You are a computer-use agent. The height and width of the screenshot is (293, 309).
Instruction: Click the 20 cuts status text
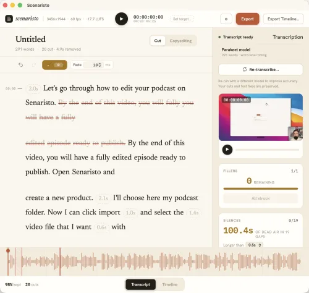(x=32, y=284)
